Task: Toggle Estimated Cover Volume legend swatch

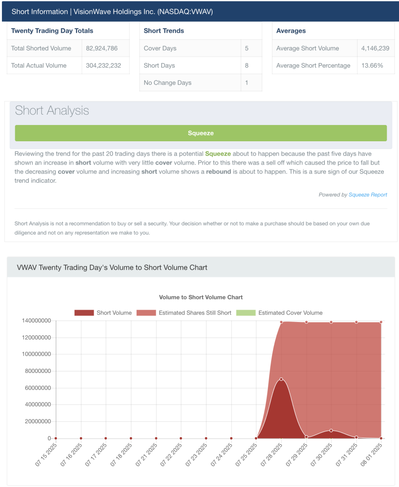Action: click(245, 313)
